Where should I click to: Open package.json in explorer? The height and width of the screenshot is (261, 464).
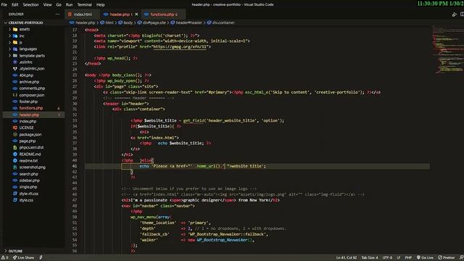click(30, 135)
